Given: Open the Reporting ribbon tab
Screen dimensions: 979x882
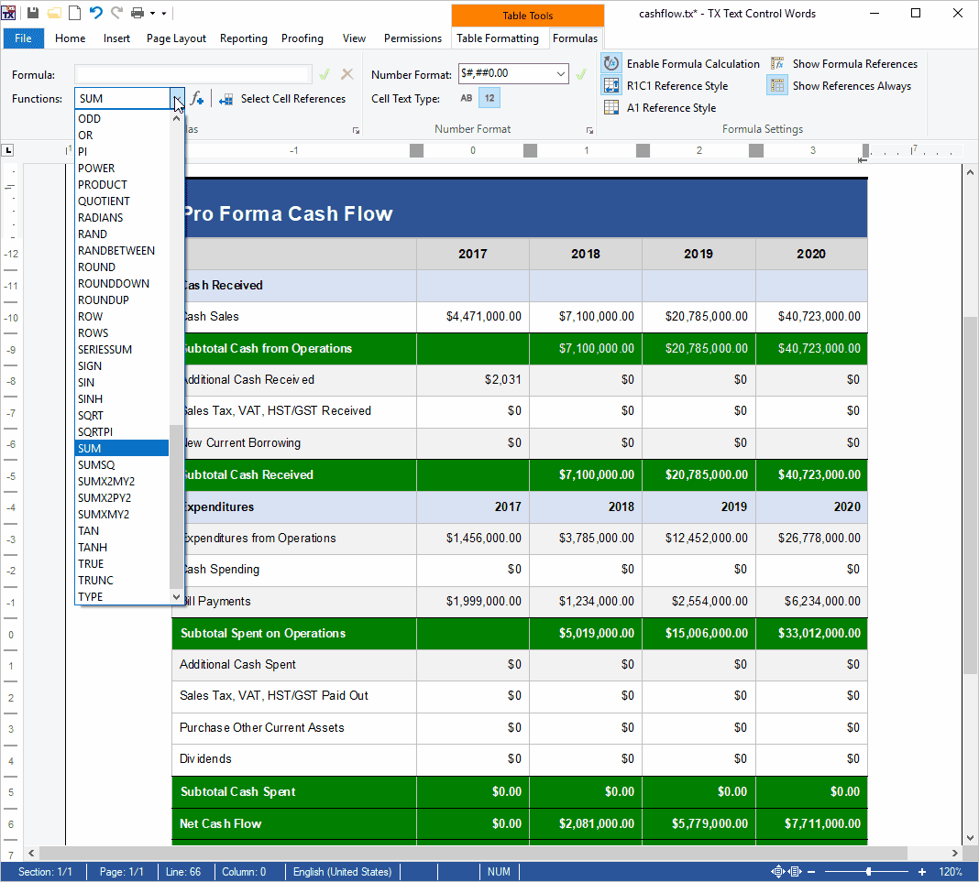Looking at the screenshot, I should point(243,38).
